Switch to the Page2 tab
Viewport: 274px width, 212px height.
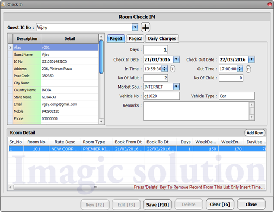click(135, 38)
